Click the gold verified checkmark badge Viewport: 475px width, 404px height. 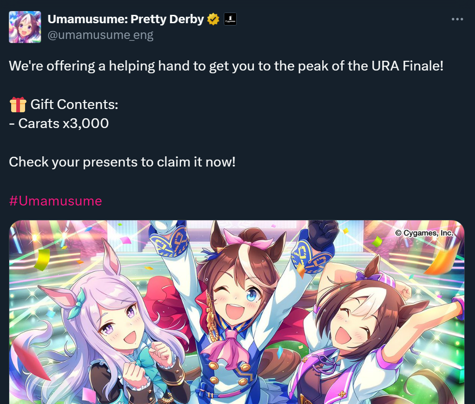coord(213,19)
